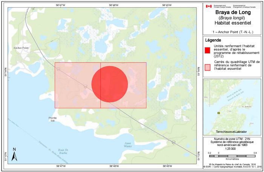Image resolution: width=264 pixels, height=172 pixels.
Task: Click the large red circle on the map
Action: (110, 84)
